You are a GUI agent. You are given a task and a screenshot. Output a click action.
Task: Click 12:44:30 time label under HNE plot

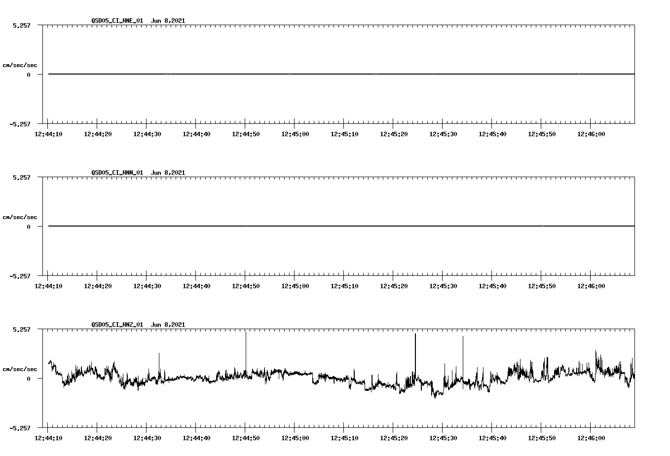[147, 134]
